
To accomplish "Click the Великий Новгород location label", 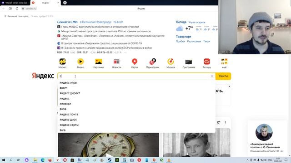I will pos(18,16).
